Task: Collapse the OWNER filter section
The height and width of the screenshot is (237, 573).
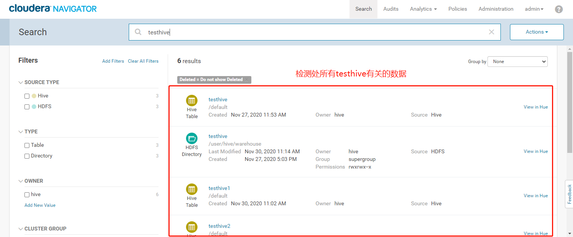Action: [21, 181]
